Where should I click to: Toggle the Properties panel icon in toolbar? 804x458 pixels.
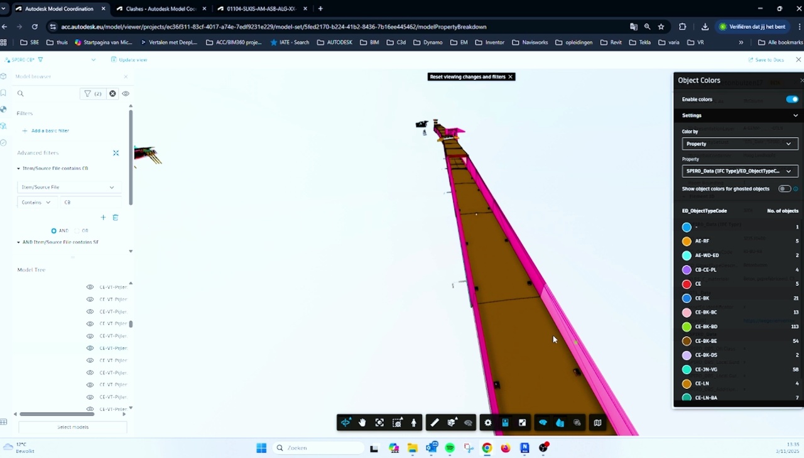(505, 423)
